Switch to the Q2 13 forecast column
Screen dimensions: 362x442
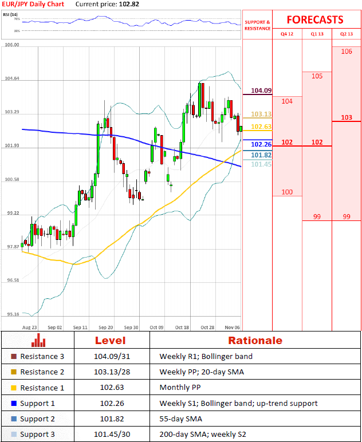347,34
